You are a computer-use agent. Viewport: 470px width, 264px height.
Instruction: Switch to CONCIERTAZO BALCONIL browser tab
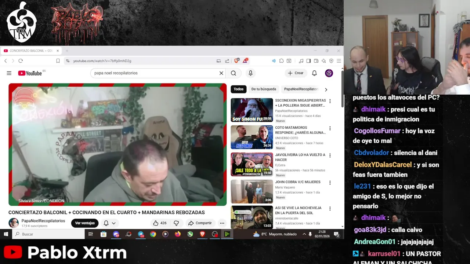pos(31,51)
